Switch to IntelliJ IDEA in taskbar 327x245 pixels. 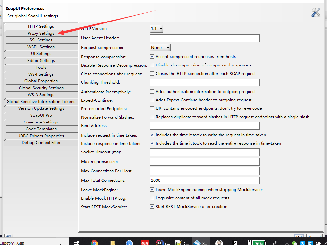(163, 242)
